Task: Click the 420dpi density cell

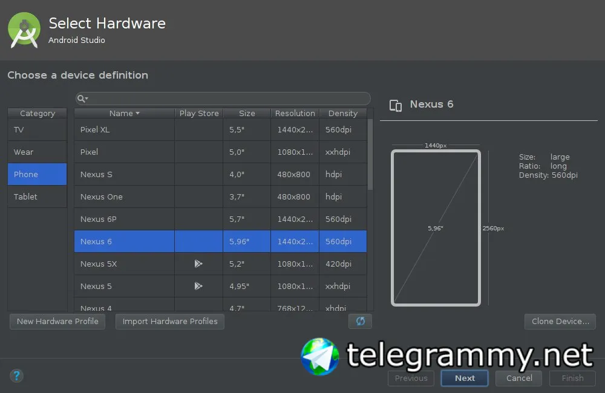Action: click(343, 264)
